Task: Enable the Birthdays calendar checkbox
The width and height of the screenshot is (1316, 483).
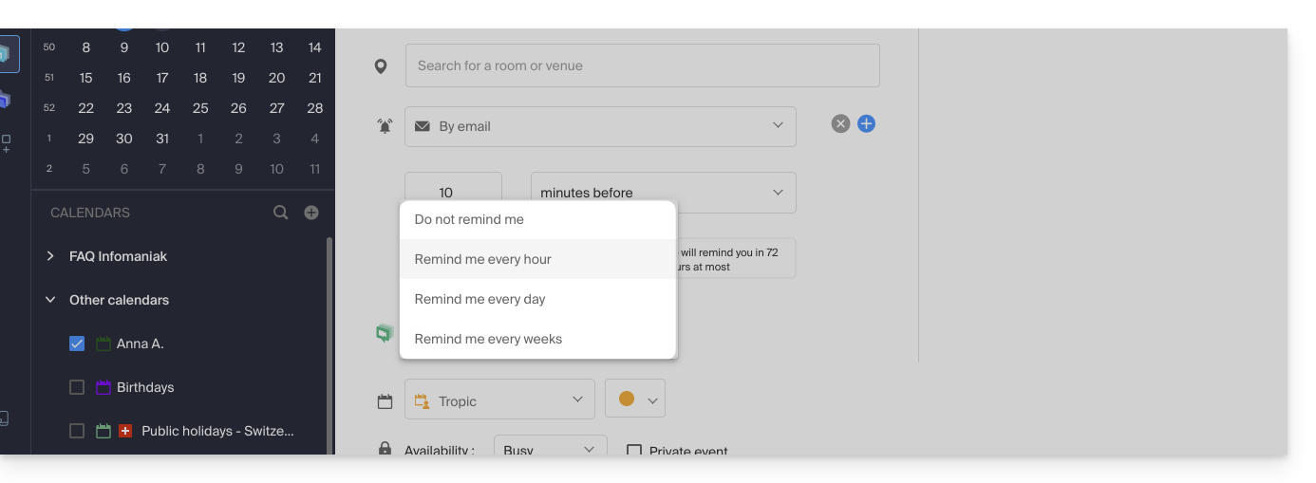Action: [x=77, y=387]
